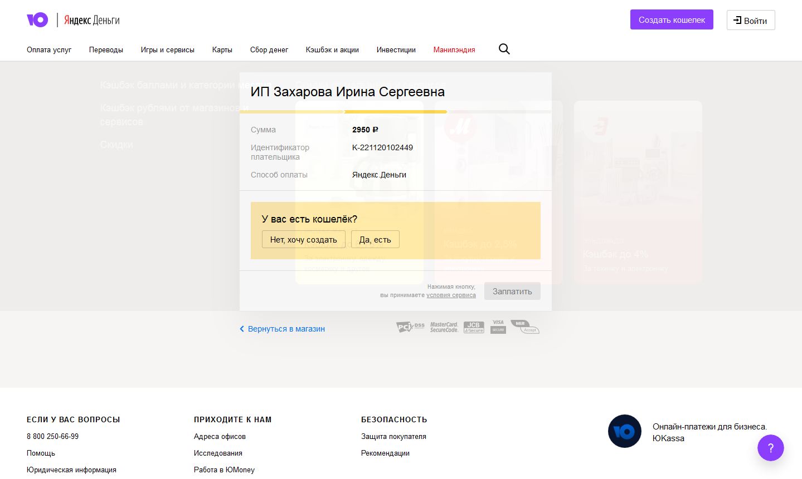Click Вернуться в магазин link
Screen dimensions: 802x479
[282, 329]
